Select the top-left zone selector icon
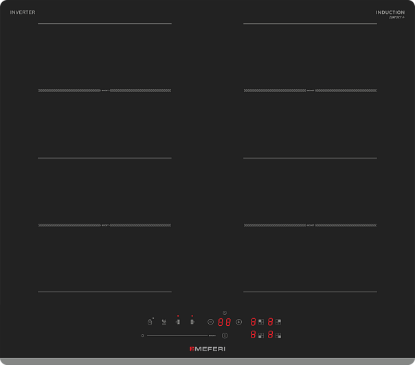The height and width of the screenshot is (365, 415). coord(261,322)
